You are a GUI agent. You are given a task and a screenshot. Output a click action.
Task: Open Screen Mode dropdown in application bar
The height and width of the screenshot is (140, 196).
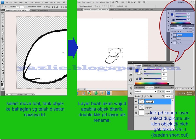[x=145, y=2]
